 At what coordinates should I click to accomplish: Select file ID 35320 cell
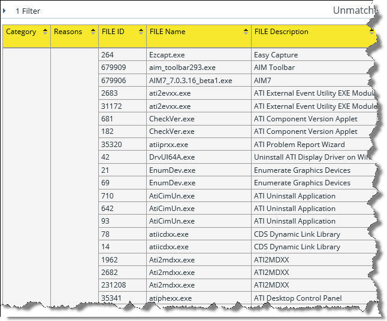click(122, 145)
